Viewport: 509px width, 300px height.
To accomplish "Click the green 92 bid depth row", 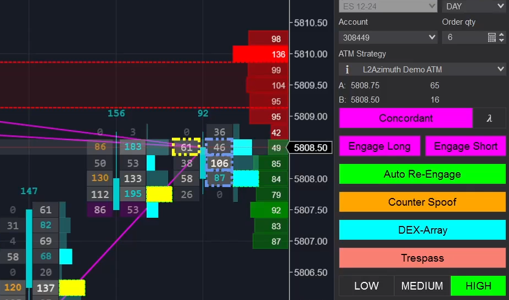I will (x=269, y=210).
